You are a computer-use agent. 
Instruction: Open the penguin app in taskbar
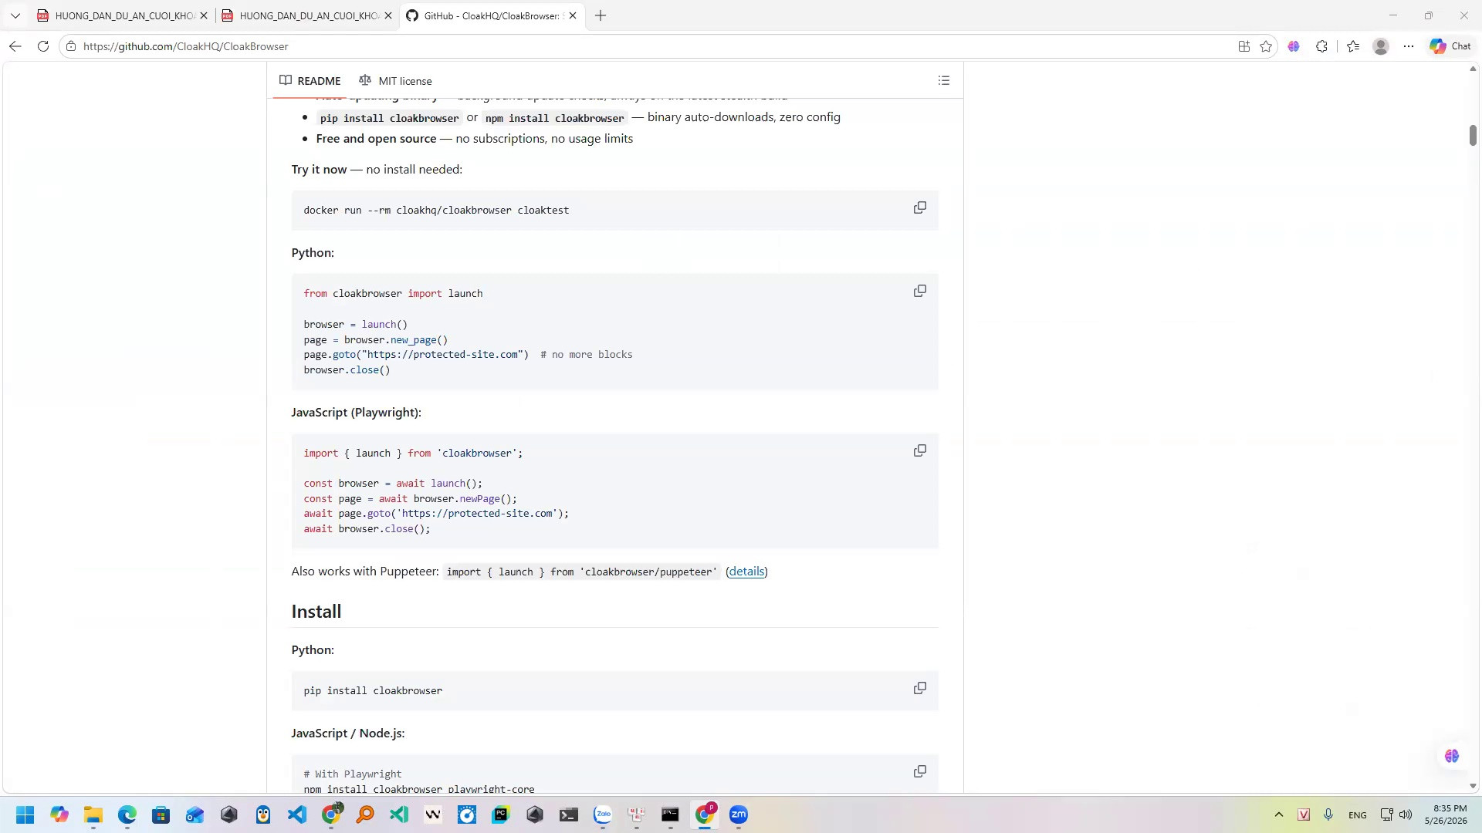click(263, 814)
